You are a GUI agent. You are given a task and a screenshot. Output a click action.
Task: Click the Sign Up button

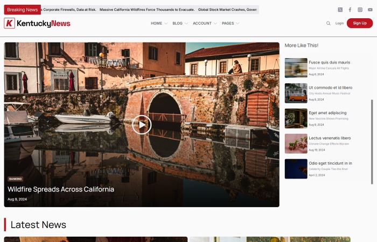point(360,23)
